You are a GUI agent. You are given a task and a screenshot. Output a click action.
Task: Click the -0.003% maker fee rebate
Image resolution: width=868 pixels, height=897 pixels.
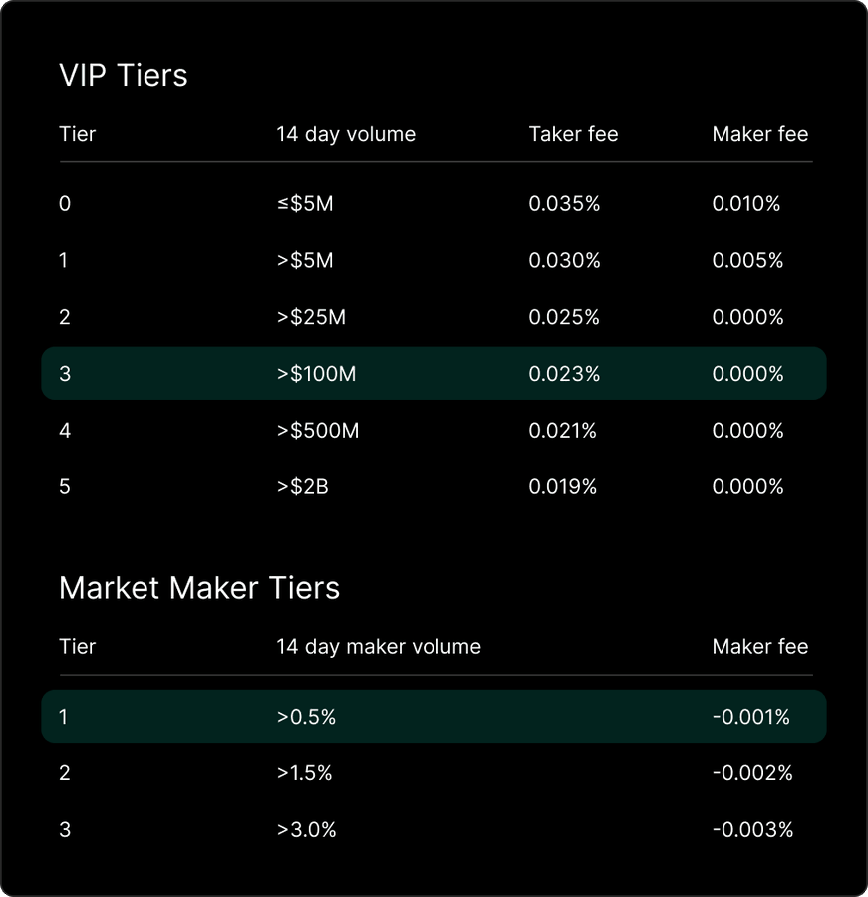[x=752, y=830]
